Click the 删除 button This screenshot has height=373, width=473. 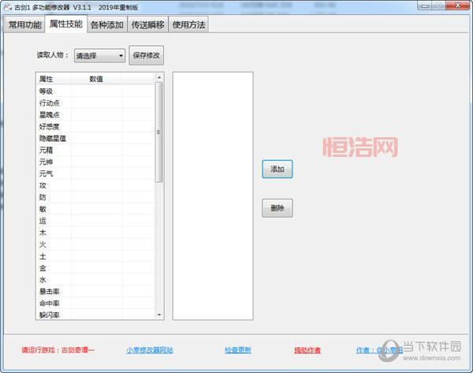point(277,208)
